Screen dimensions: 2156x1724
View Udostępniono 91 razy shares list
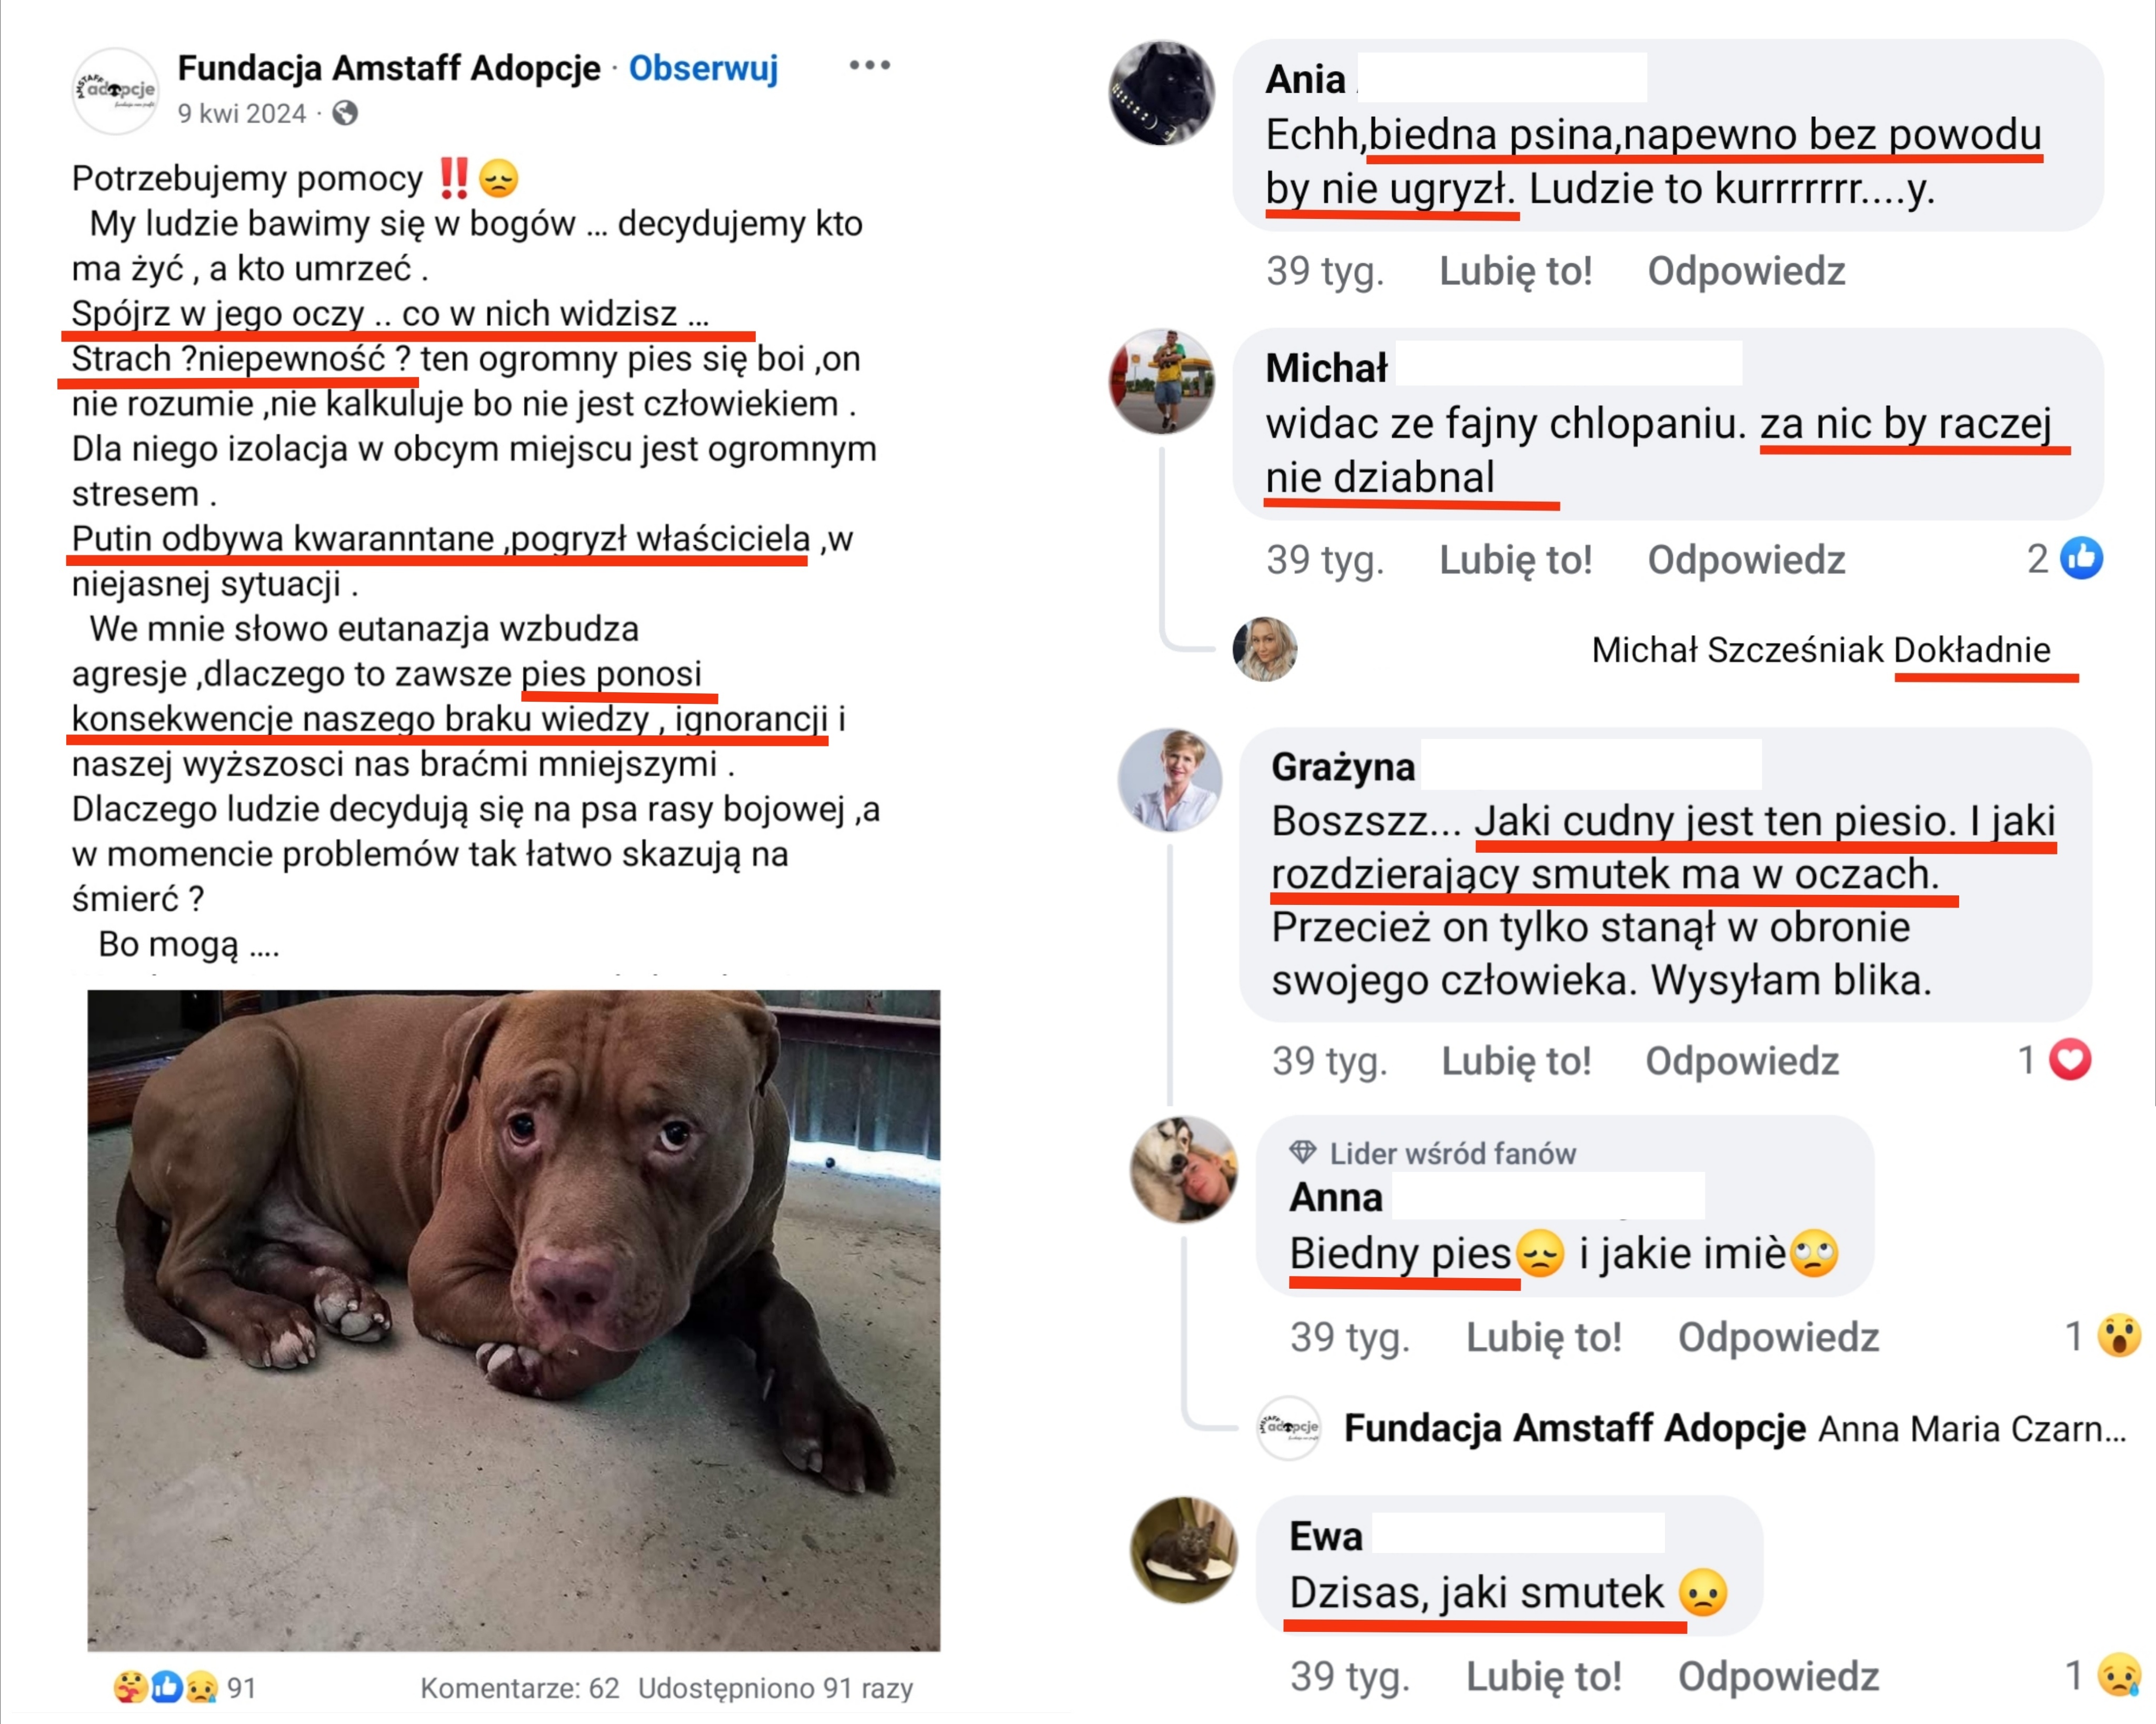click(775, 1688)
